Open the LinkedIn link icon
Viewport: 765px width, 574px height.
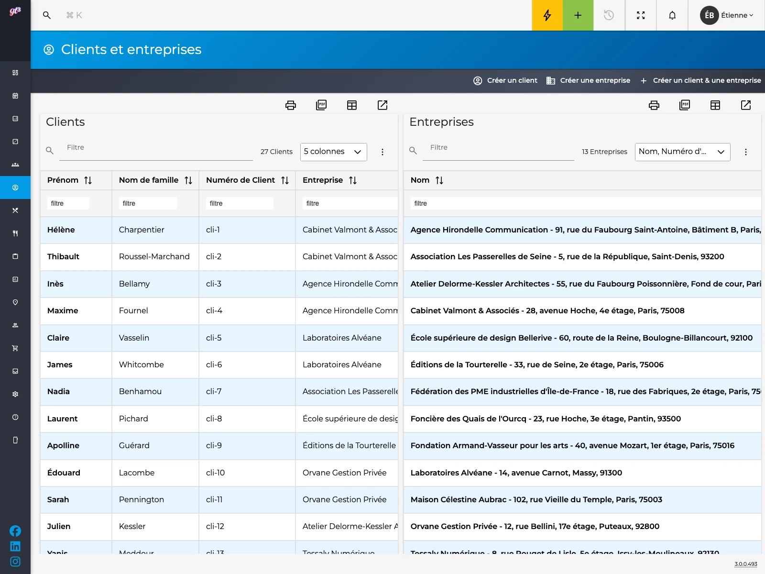click(15, 546)
